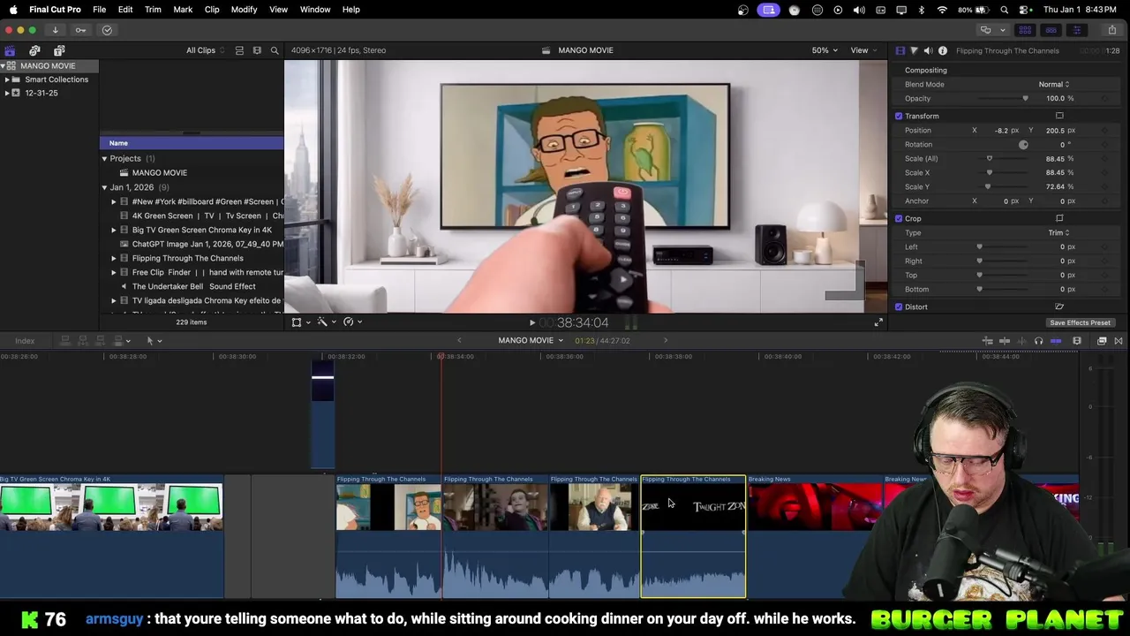Screen dimensions: 1130x636
Task: Click the timeline Index button
Action: pos(25,341)
